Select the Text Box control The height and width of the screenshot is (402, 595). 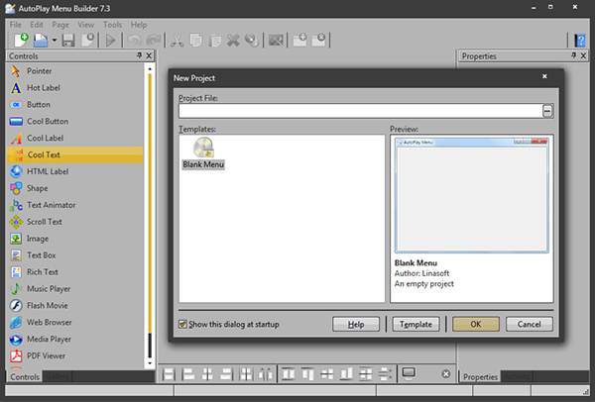pyautogui.click(x=74, y=255)
